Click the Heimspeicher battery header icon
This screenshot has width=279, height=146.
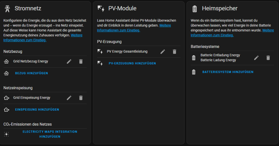tap(195, 9)
